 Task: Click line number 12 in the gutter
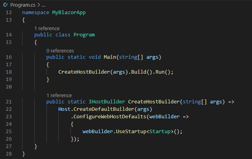(x=9, y=13)
